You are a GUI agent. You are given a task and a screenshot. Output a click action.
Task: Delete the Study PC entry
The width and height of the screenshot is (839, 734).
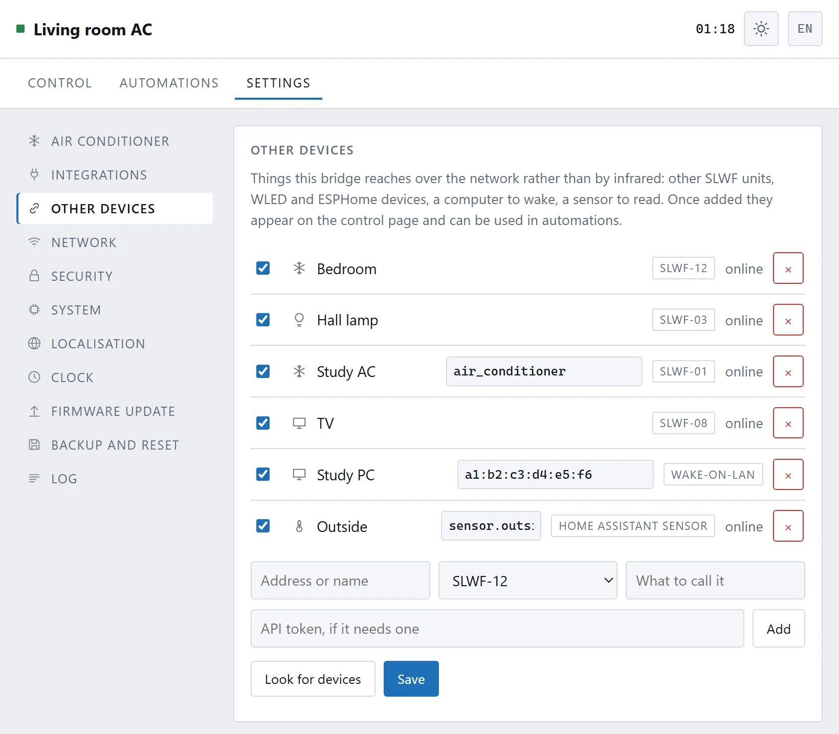click(x=788, y=474)
